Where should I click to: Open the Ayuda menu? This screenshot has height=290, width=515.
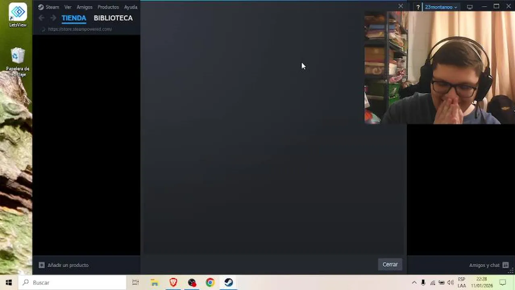pyautogui.click(x=131, y=7)
